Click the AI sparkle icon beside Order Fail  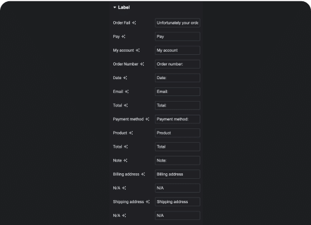coord(134,23)
